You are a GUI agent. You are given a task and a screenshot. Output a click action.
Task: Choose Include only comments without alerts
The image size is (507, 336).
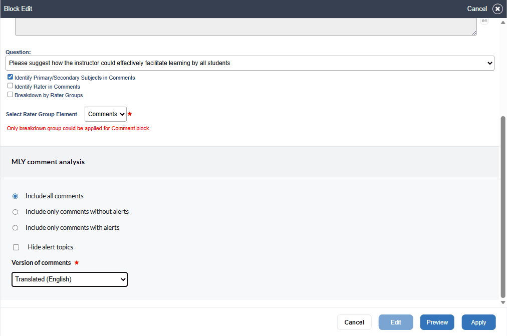(x=15, y=212)
